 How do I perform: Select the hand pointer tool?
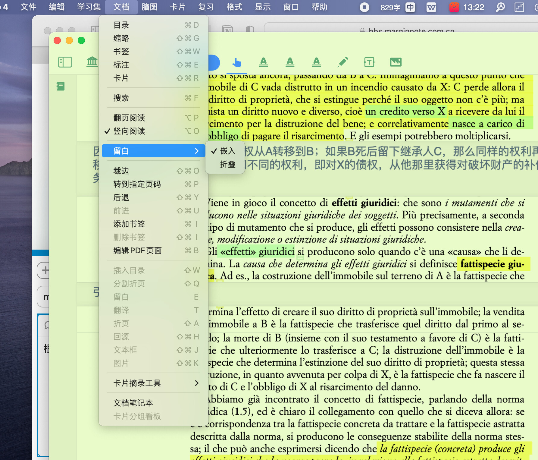tap(237, 62)
